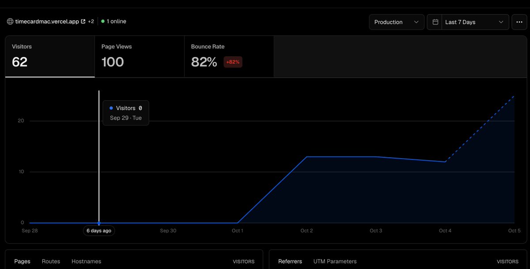Click the Sep 30 axis label
This screenshot has width=530, height=269.
[x=168, y=231]
